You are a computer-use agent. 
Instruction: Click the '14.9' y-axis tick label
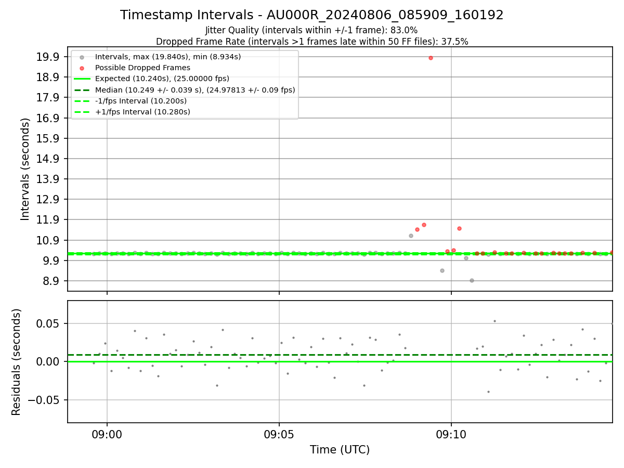coord(48,159)
